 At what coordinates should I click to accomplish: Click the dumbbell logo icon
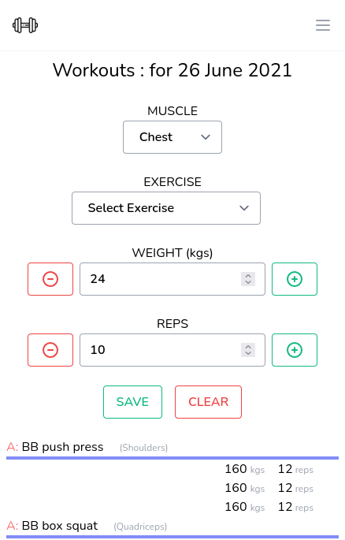(x=25, y=25)
